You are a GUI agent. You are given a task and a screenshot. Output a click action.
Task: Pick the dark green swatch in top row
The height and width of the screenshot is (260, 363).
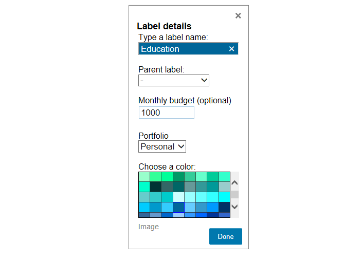click(x=178, y=177)
